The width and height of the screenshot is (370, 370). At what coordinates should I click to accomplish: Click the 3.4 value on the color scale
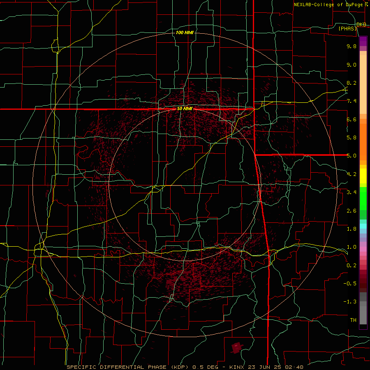point(351,192)
